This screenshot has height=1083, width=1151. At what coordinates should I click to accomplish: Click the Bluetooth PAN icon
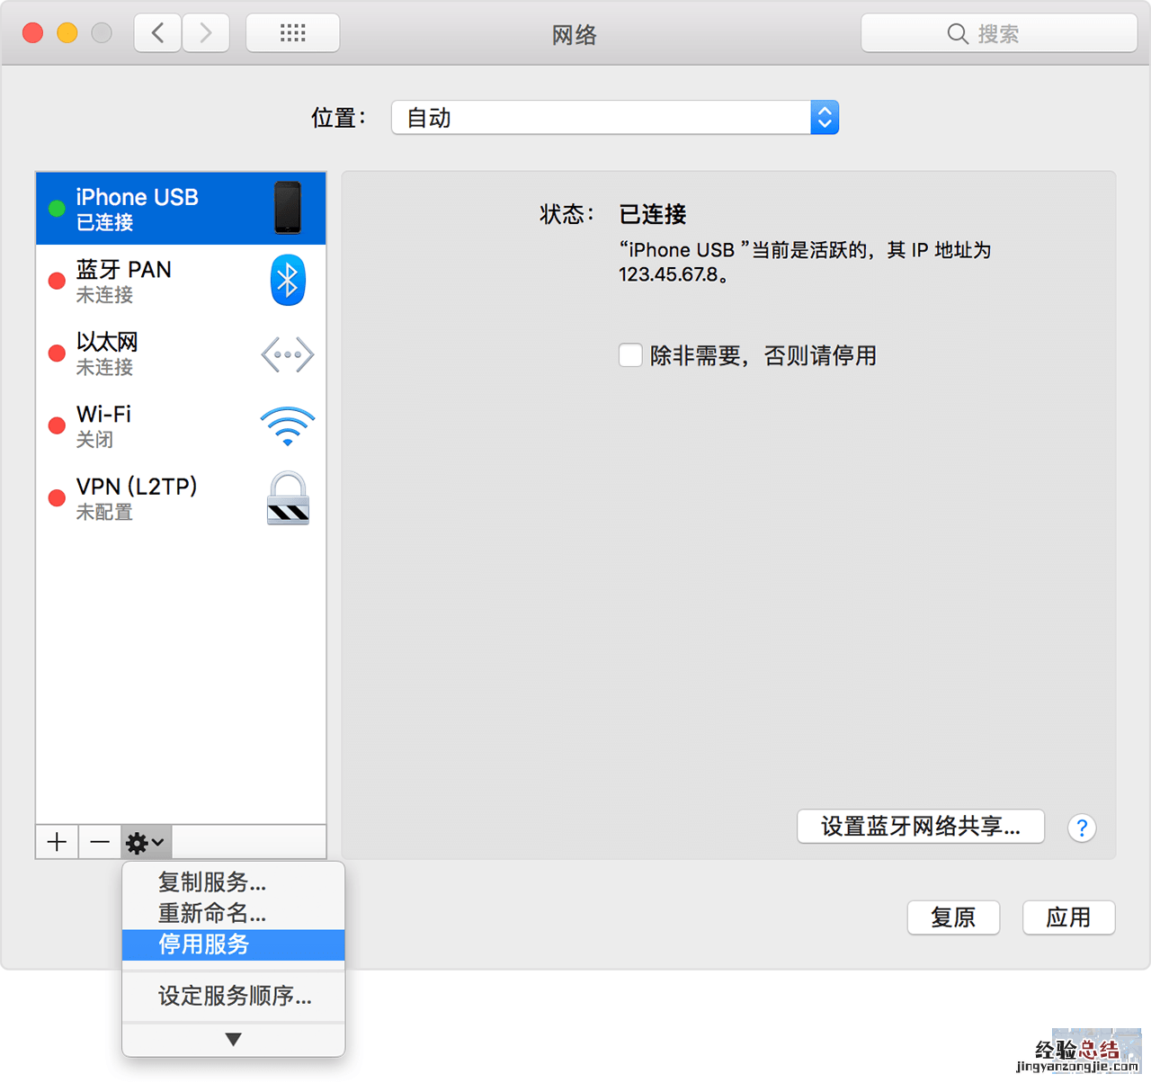(x=288, y=281)
